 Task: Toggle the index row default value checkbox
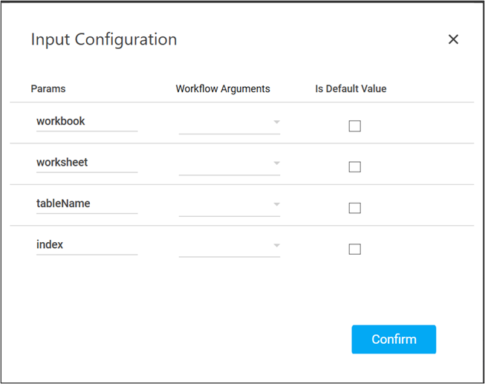pos(354,249)
